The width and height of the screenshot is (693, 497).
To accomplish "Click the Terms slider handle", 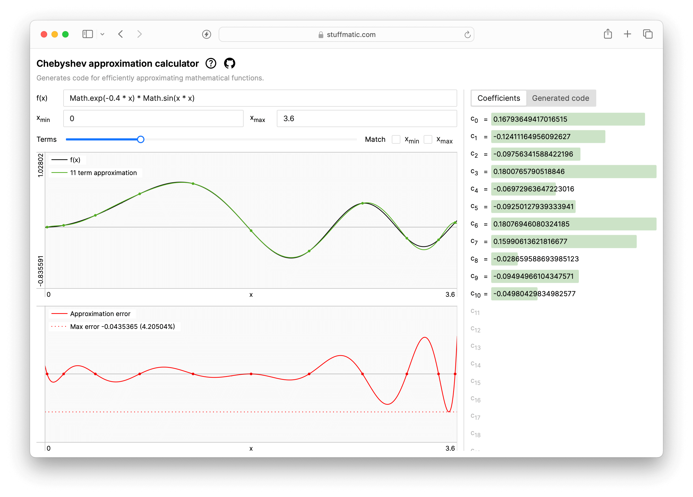I will pyautogui.click(x=140, y=139).
